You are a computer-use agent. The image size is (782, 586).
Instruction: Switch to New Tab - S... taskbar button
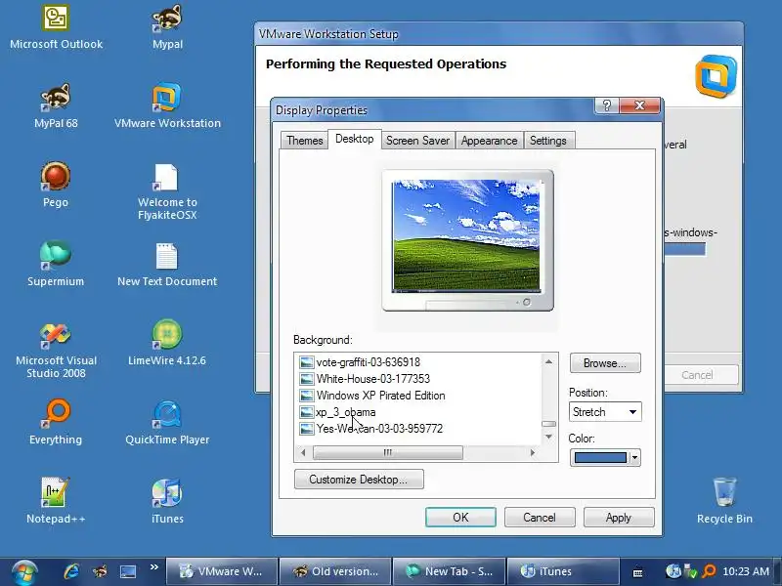[x=449, y=571]
